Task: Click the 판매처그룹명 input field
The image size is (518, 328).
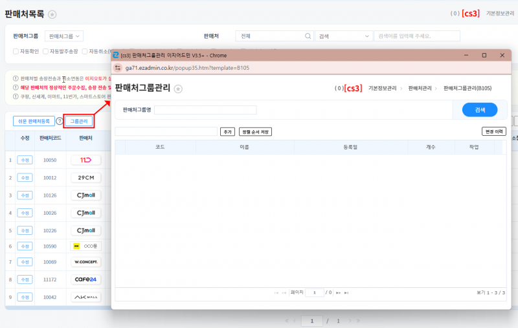Action: [x=205, y=110]
